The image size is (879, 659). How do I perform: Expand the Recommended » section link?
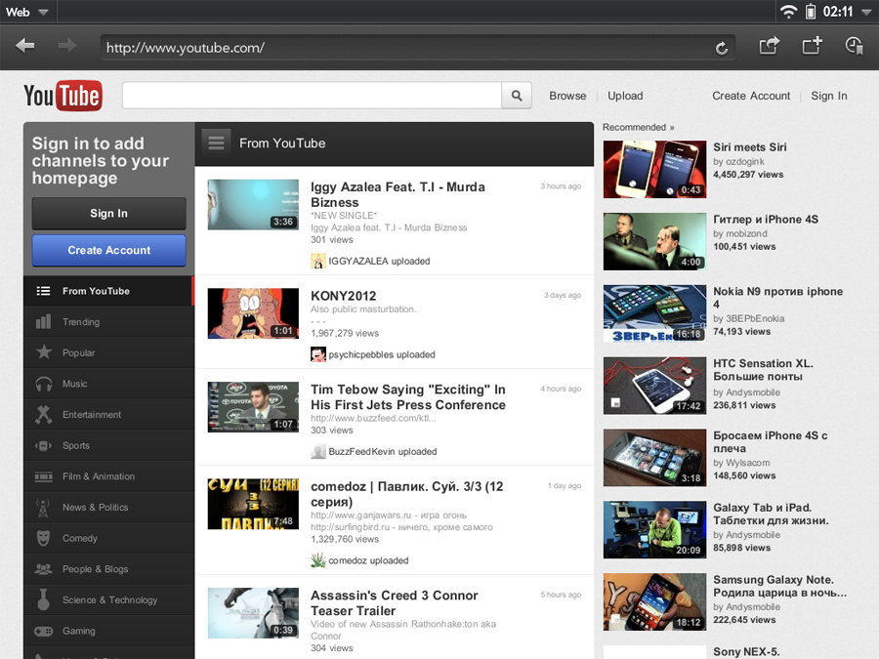click(638, 127)
